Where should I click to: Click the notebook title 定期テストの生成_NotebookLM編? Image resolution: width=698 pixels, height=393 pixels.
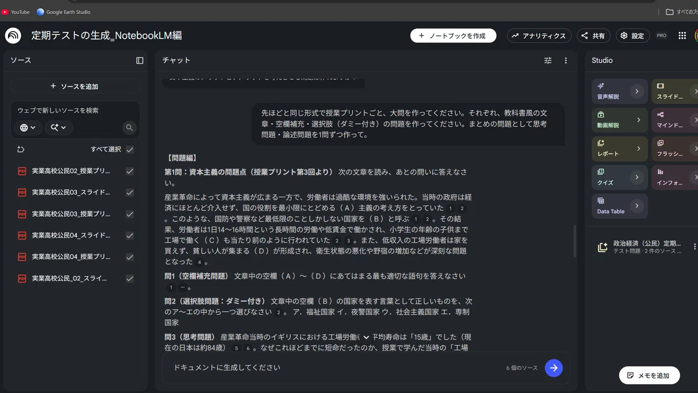106,35
